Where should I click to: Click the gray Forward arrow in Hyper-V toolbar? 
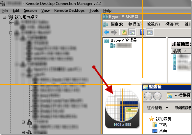(114, 32)
